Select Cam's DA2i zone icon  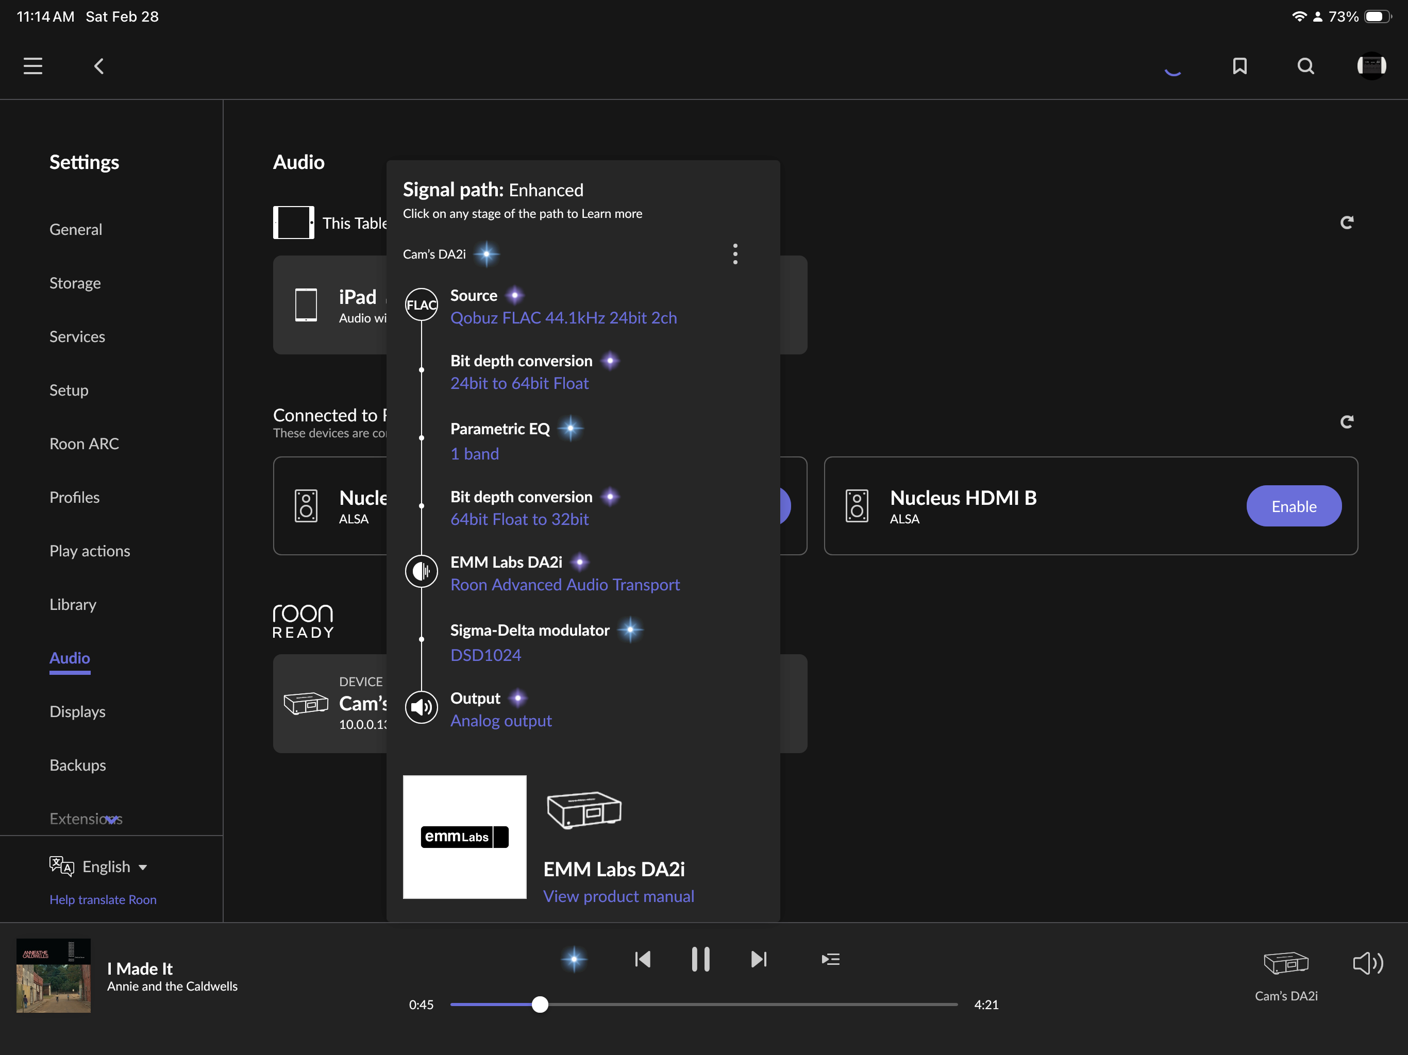(1285, 963)
